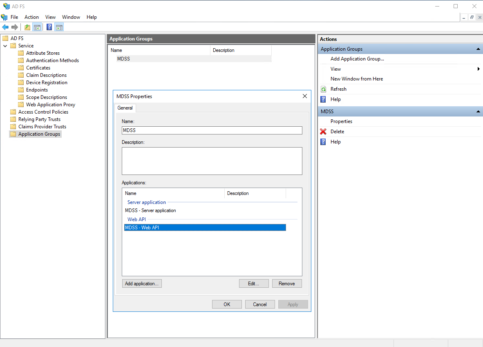Click Add Application Group... action
This screenshot has height=347, width=483.
(x=357, y=59)
